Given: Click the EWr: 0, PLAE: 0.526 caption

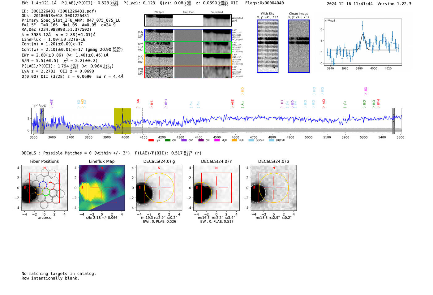Looking at the screenshot, I should [160, 221].
